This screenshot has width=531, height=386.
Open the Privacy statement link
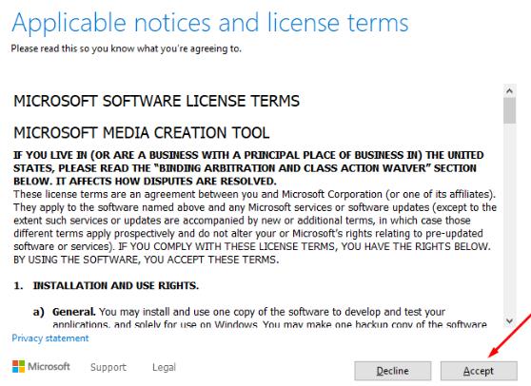coord(50,338)
